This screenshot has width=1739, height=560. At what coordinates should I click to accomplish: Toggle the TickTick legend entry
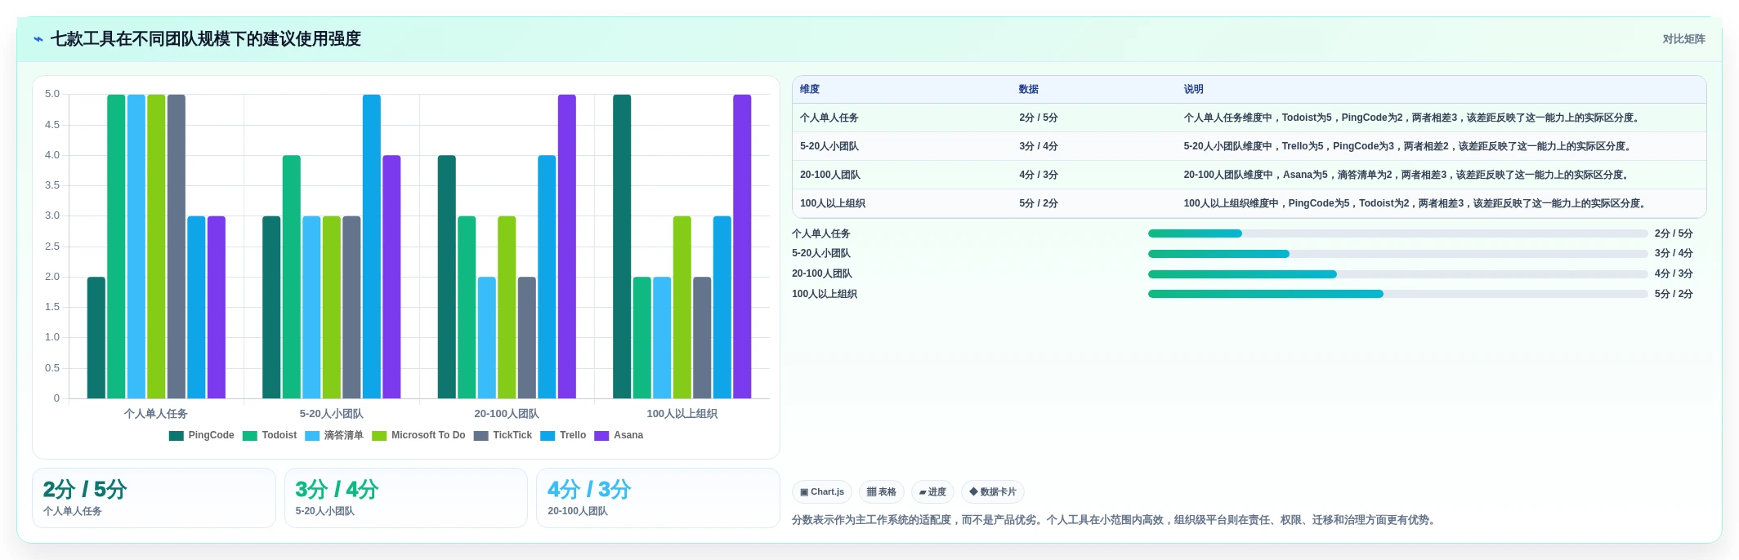coord(503,435)
